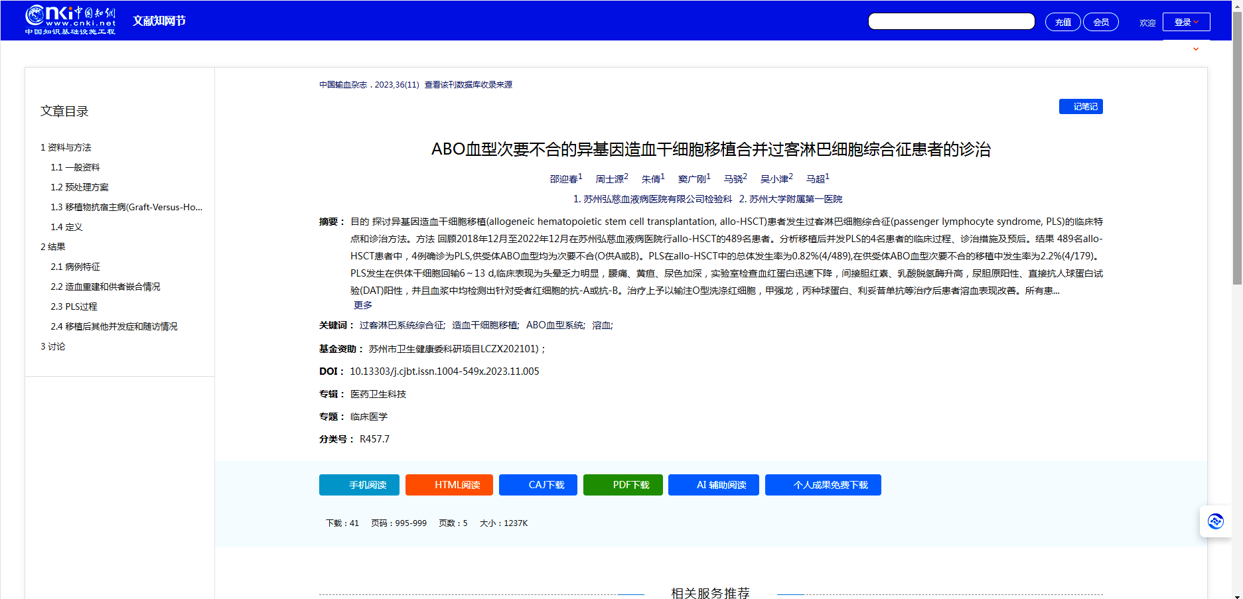Image resolution: width=1243 pixels, height=599 pixels.
Task: Go to 2.3 PLS过程 in contents
Action: click(74, 306)
